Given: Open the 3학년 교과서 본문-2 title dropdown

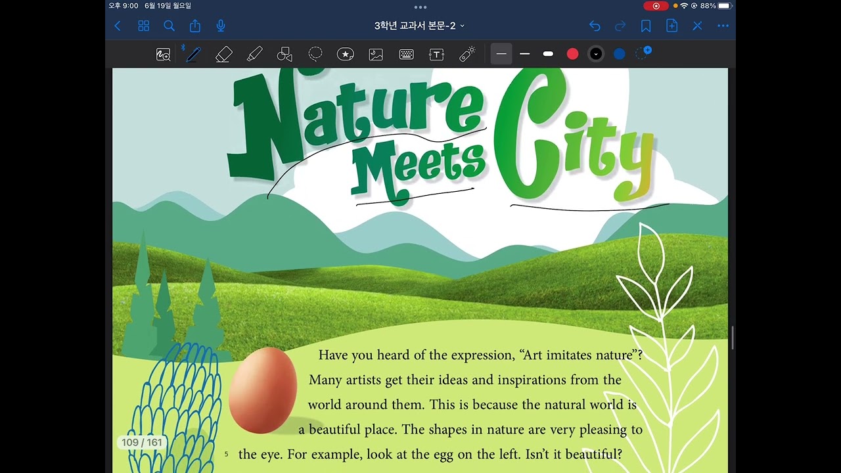Looking at the screenshot, I should pos(420,26).
